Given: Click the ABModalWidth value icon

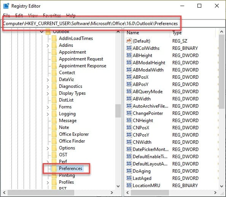Looking at the screenshot, I should pos(129,70).
